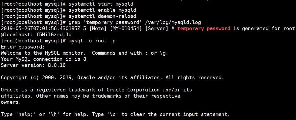This screenshot has width=296, height=120.
Task: Click the 'Your MySQL connection id is 8' line
Action: 43,59
